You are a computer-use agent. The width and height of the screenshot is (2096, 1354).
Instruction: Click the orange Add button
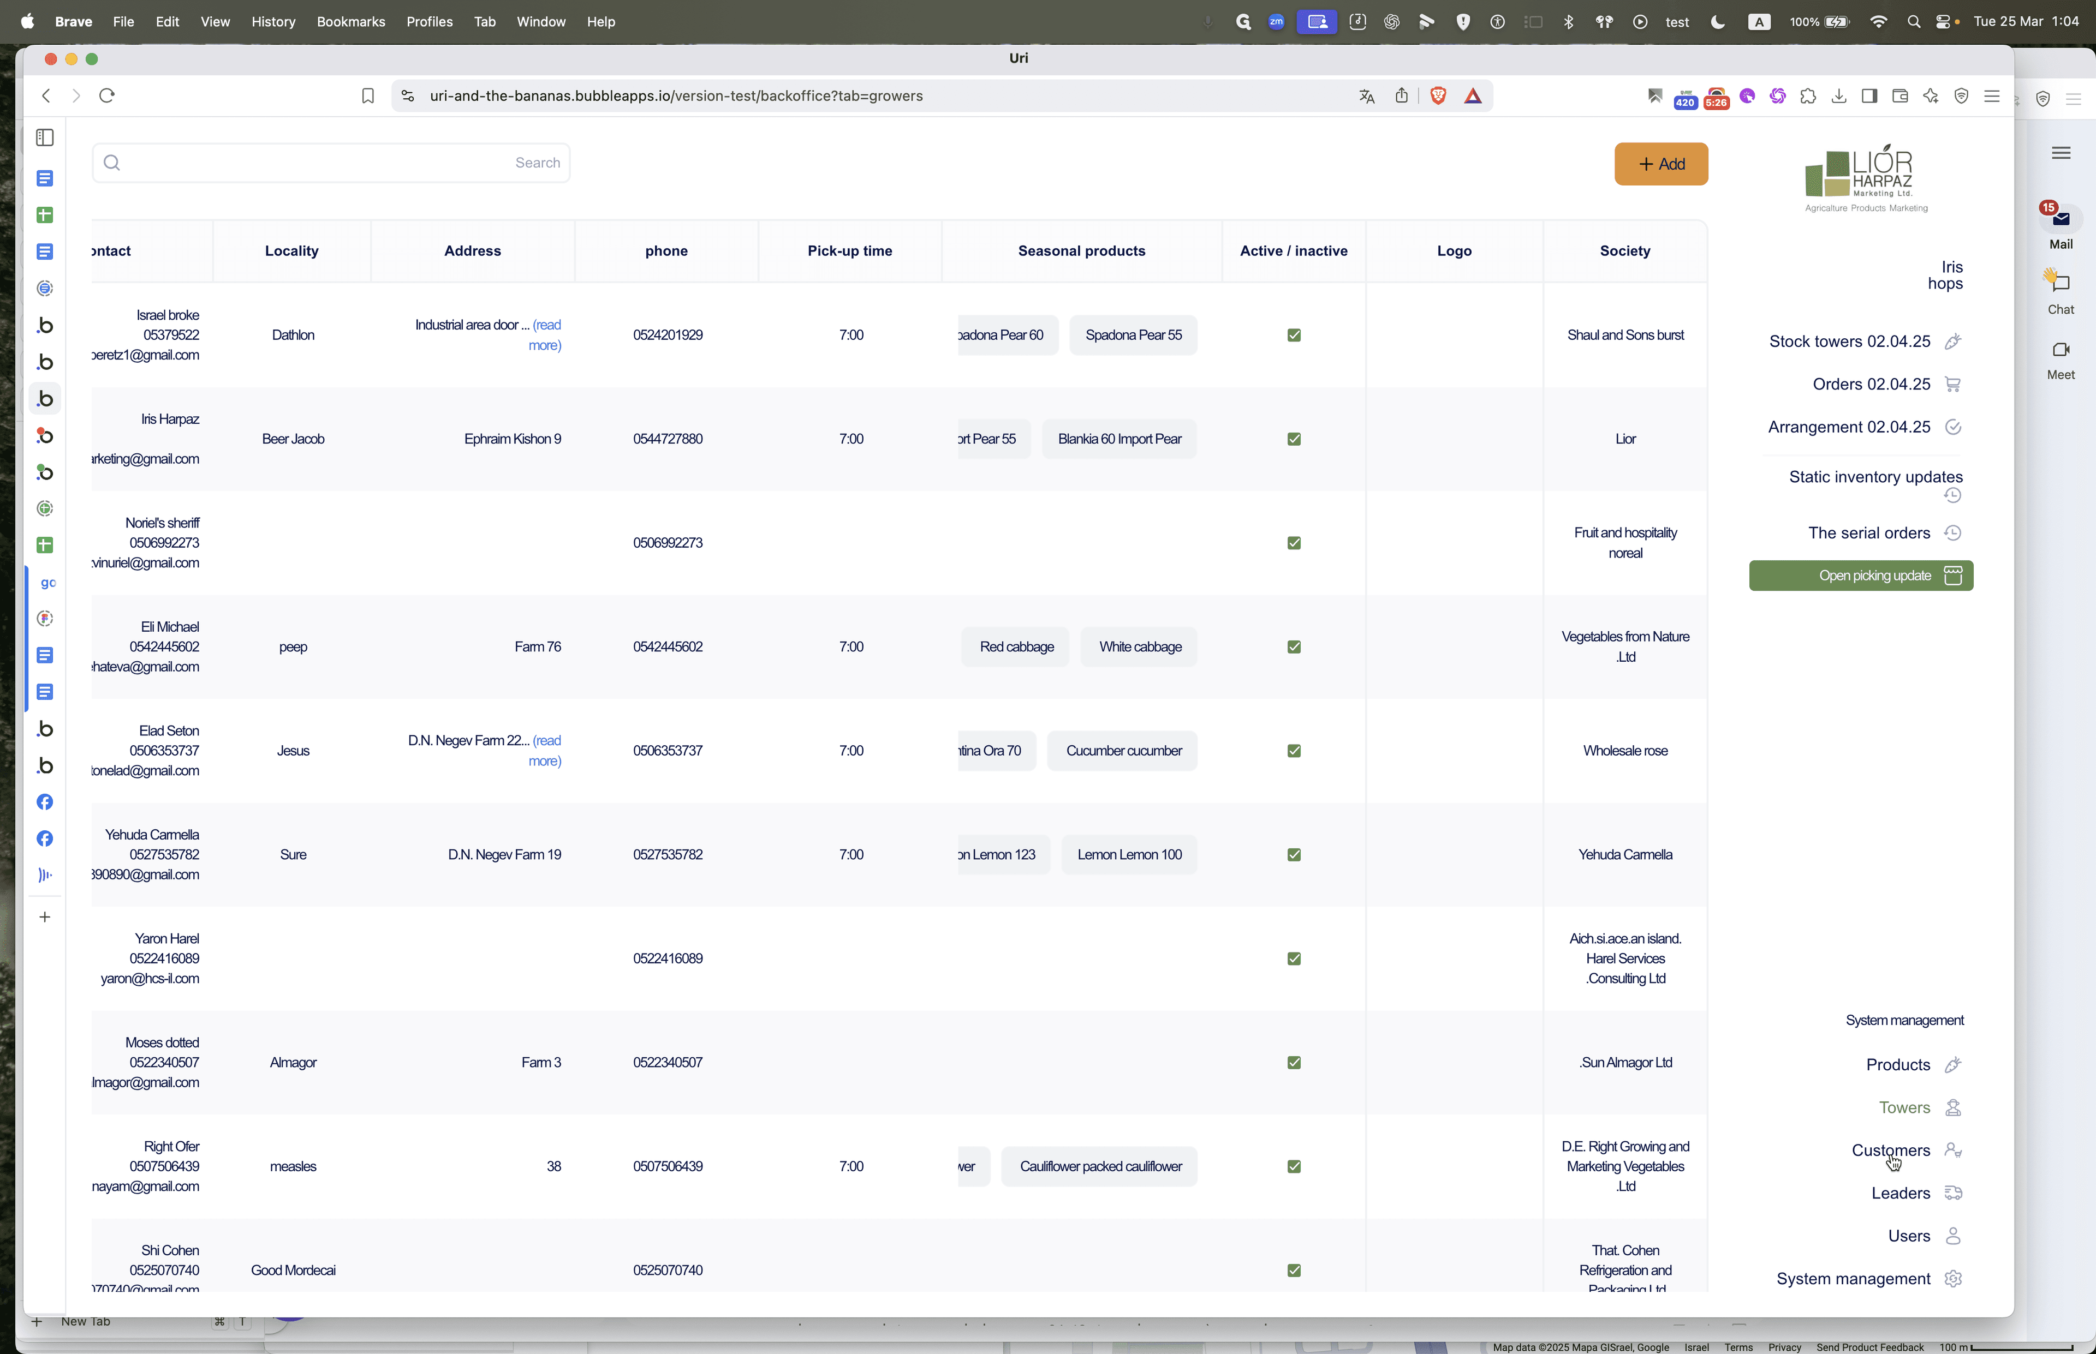click(x=1660, y=164)
